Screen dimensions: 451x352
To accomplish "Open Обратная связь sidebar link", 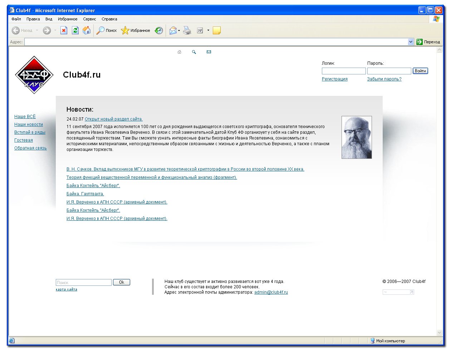I will 30,148.
